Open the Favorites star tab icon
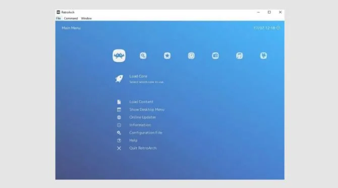The image size is (338, 188). 167,56
